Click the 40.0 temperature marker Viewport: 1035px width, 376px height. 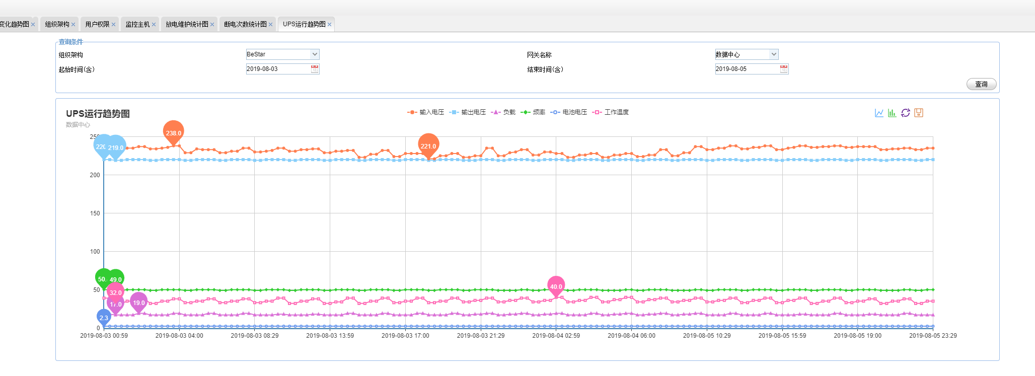coord(556,286)
